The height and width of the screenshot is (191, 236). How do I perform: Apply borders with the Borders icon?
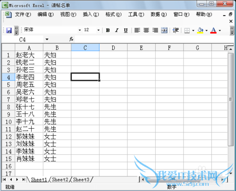(187, 30)
